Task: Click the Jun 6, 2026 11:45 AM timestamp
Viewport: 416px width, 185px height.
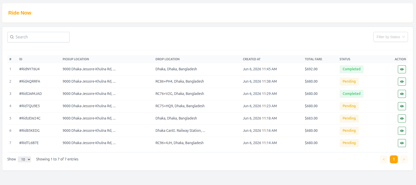Action: click(x=260, y=69)
